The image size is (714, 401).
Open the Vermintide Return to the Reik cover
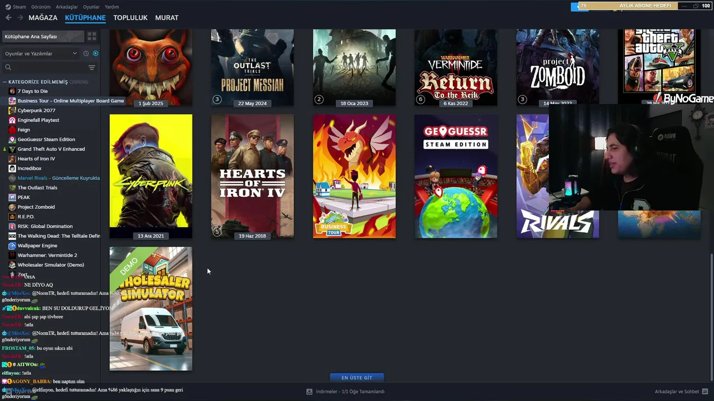(x=456, y=67)
